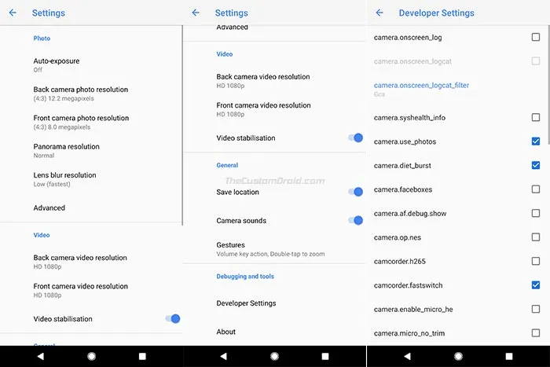Tap Android home button in middle screen navbar
Screen dimensions: 550x367
pos(275,356)
